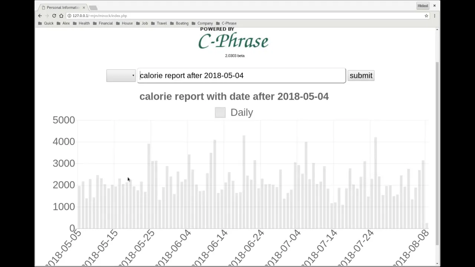Click the 2018-07-25 bar above 4000

point(376,183)
